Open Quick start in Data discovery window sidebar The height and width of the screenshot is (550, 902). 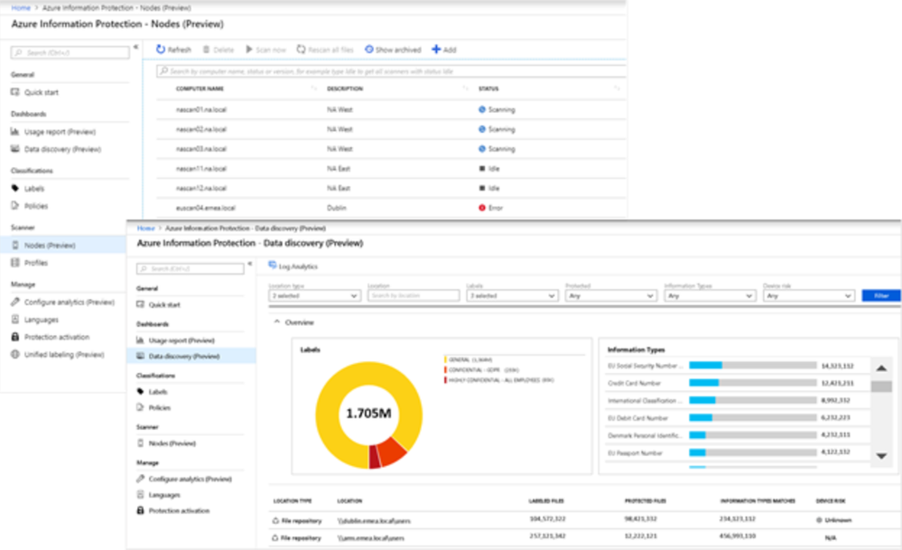tap(164, 304)
